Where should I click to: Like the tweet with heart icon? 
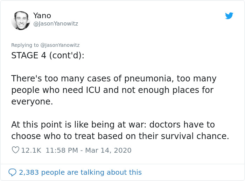click(15, 150)
